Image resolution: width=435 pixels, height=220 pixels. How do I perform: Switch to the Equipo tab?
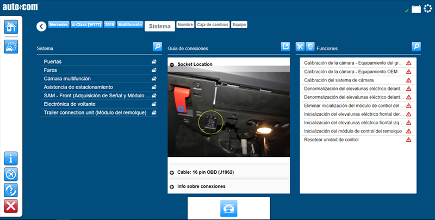point(239,24)
